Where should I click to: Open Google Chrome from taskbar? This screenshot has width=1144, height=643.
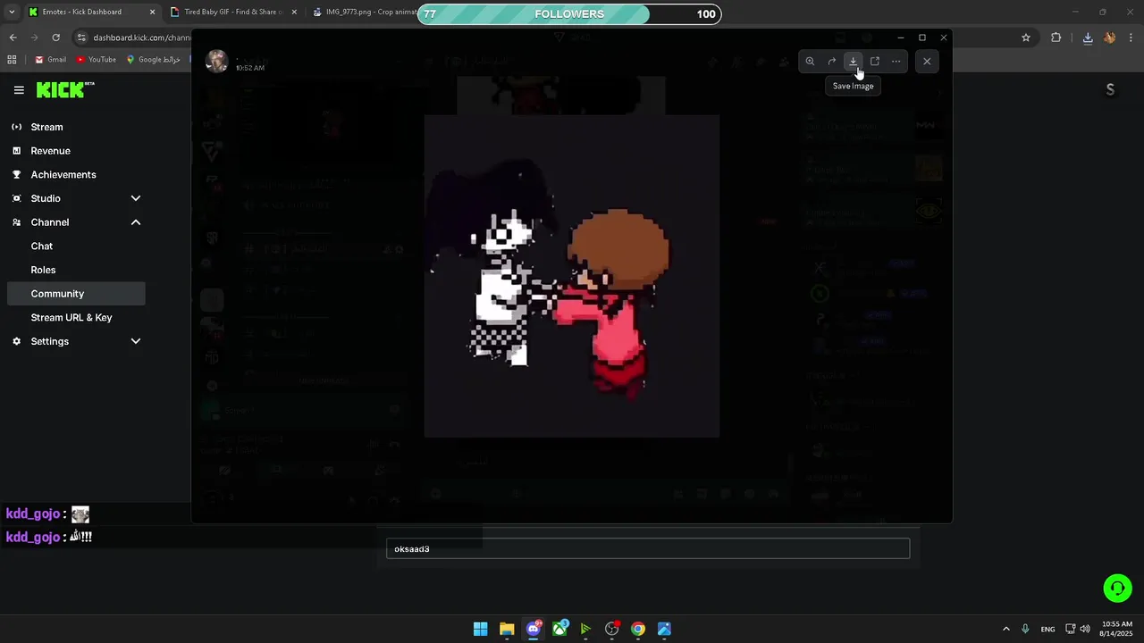pos(638,629)
